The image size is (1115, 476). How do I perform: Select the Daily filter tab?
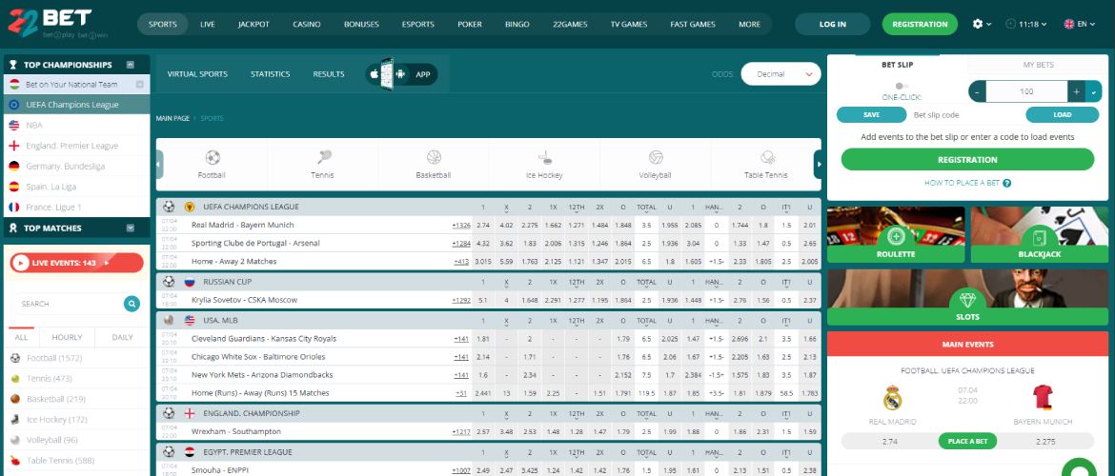pos(122,337)
